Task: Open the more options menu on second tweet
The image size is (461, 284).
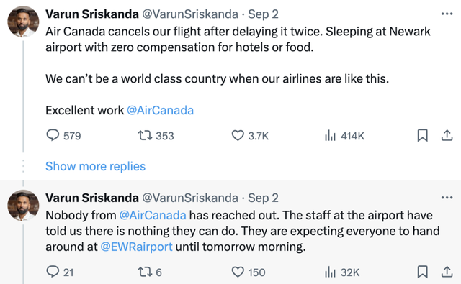Action: tap(447, 198)
